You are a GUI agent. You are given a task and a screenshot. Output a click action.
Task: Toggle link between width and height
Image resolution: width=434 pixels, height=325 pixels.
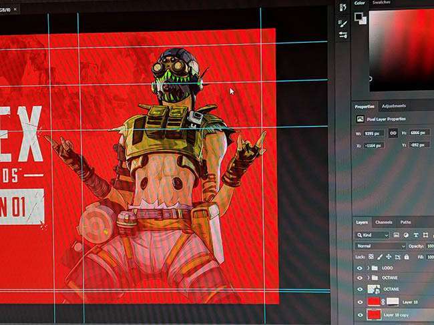point(393,133)
